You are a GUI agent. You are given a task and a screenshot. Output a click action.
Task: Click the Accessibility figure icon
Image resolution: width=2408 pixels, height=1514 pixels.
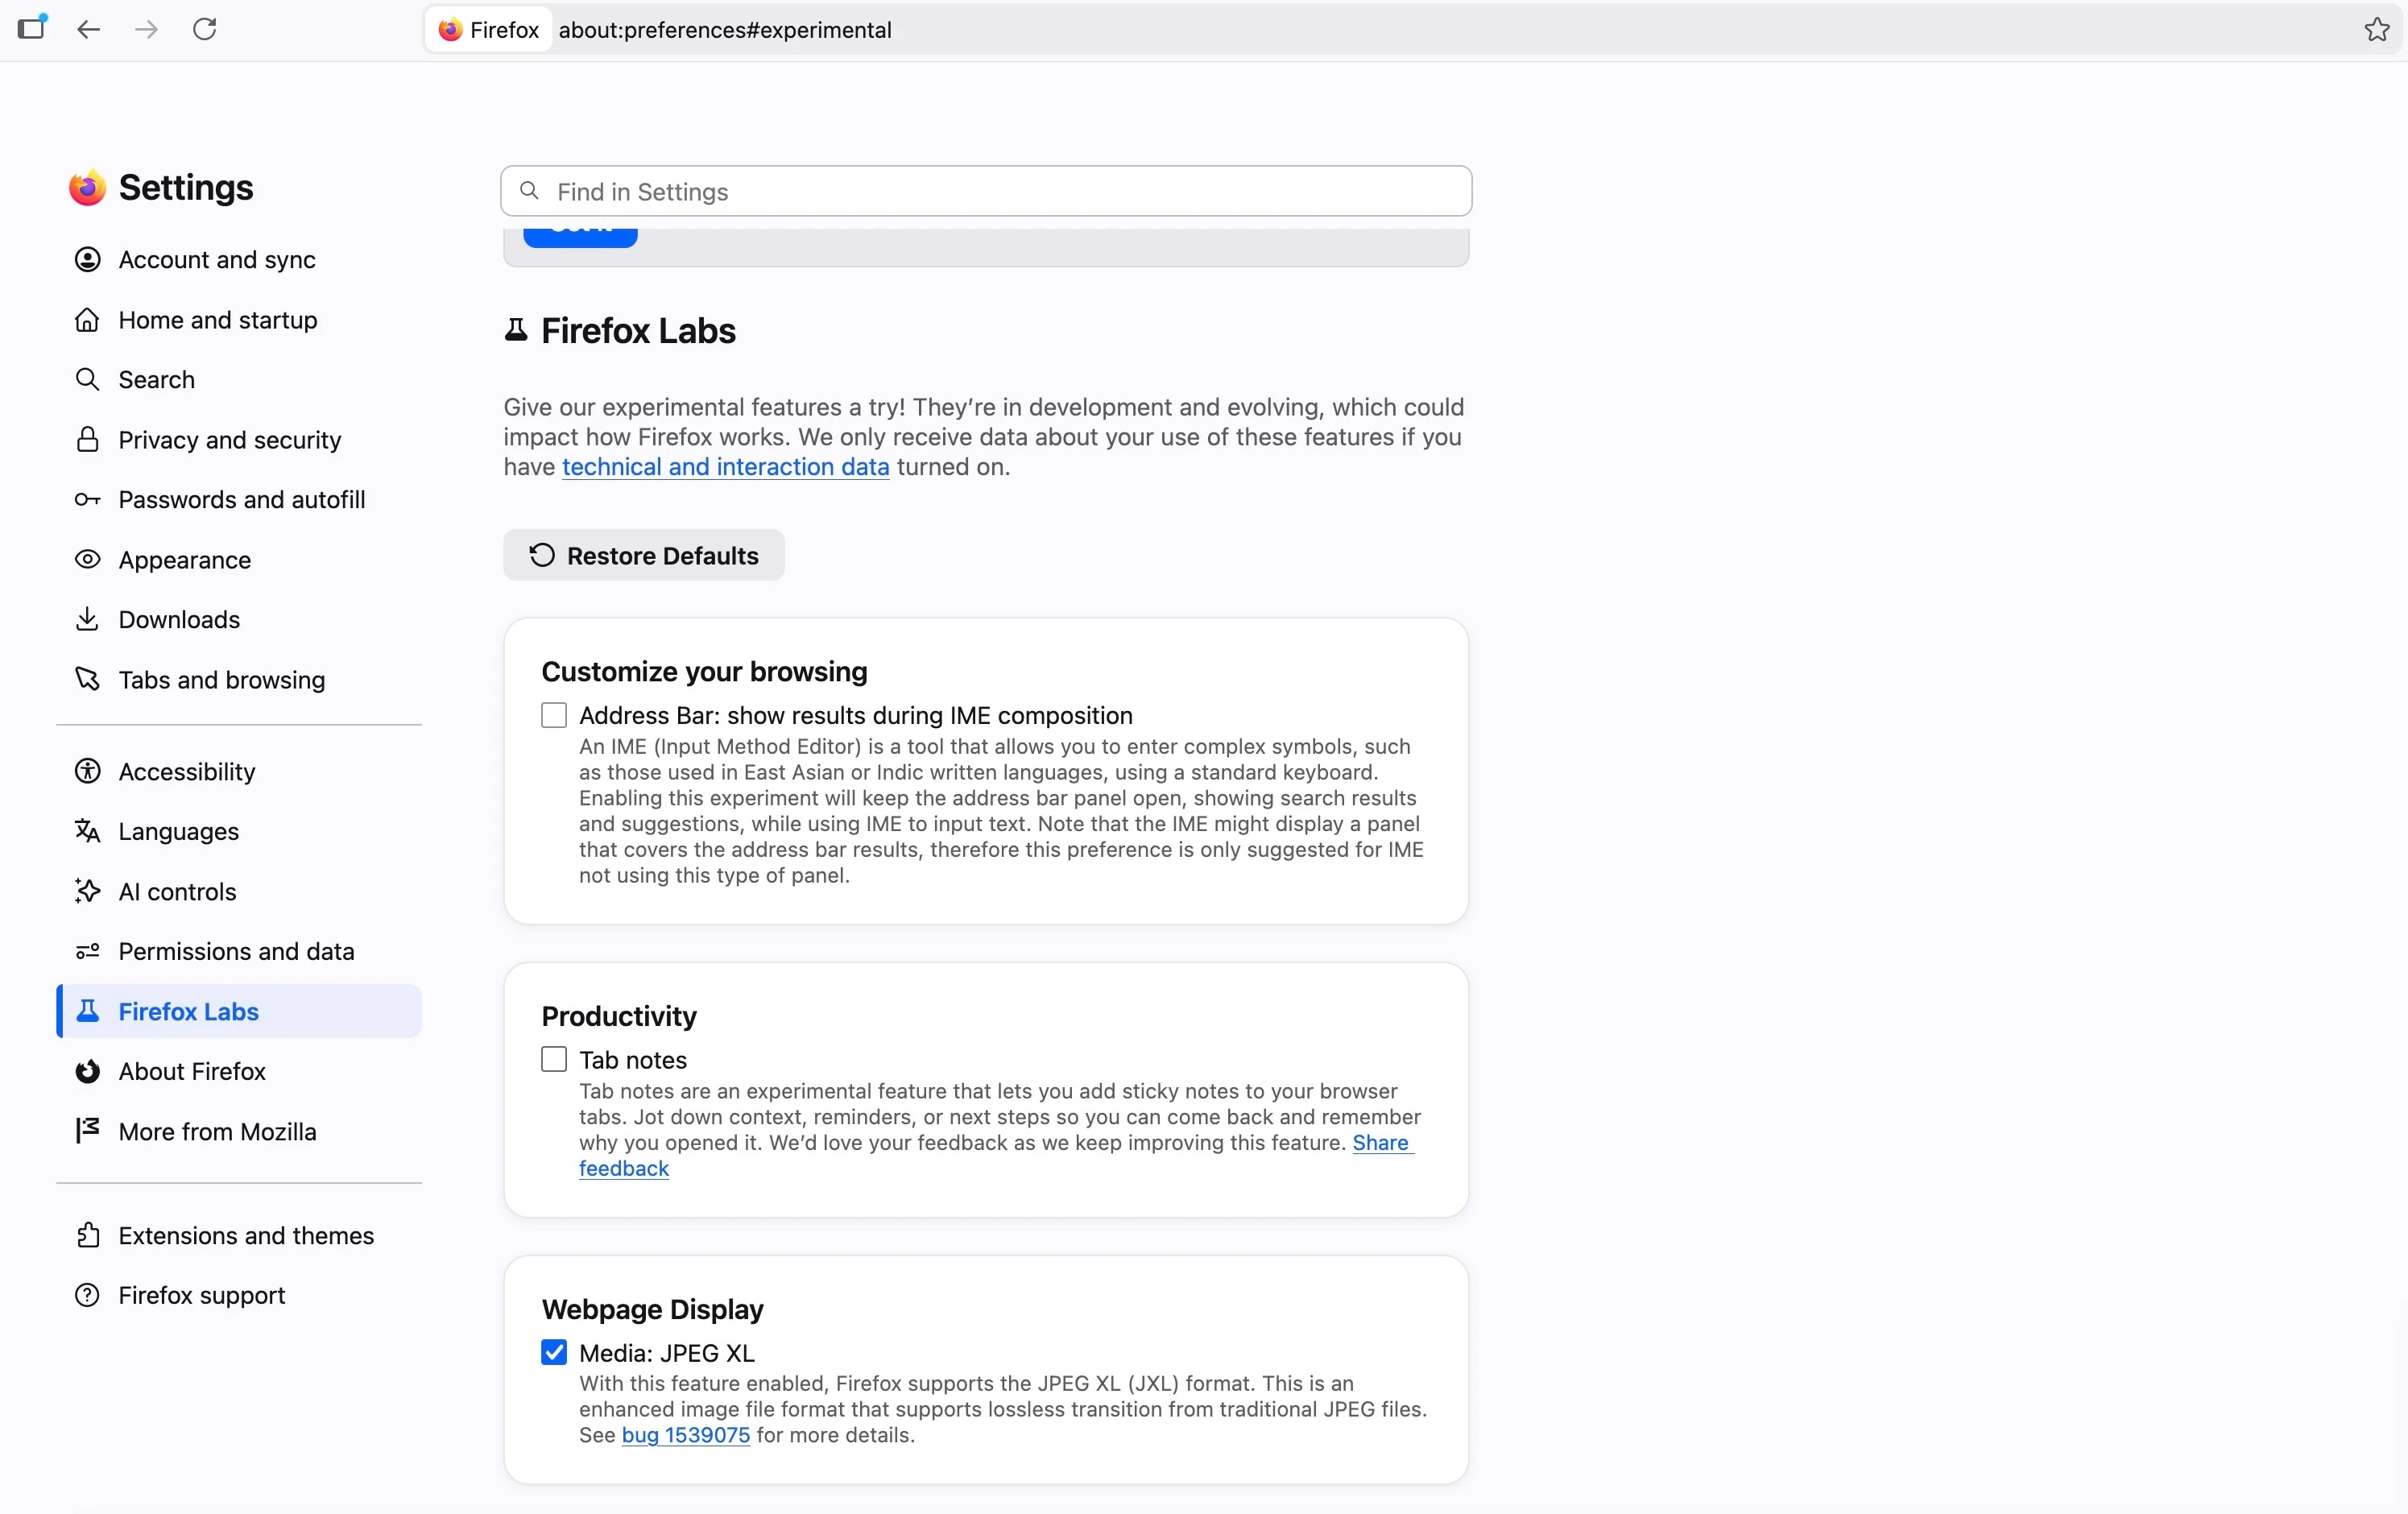[x=88, y=772]
